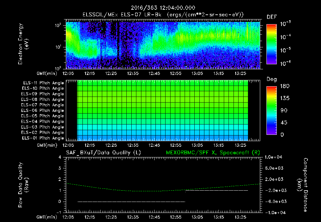Image resolution: width=321 pixels, height=222 pixels.
Task: Click the 10^0 energy axis tick label
Action: pyautogui.click(x=58, y=68)
